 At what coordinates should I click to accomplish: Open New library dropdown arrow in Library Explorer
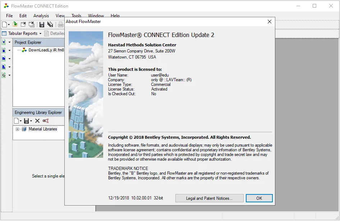[x=20, y=121]
